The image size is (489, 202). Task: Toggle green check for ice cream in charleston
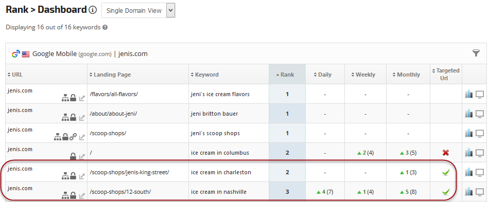pos(446,172)
